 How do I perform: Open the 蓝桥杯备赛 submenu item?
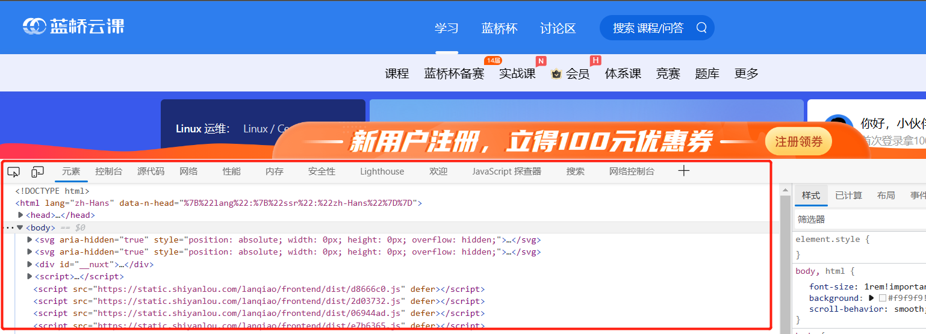(454, 73)
